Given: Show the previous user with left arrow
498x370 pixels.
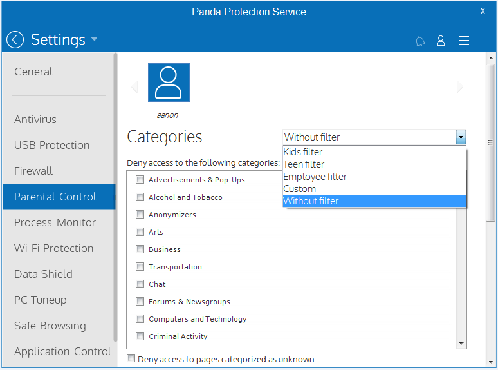Looking at the screenshot, I should click(134, 86).
